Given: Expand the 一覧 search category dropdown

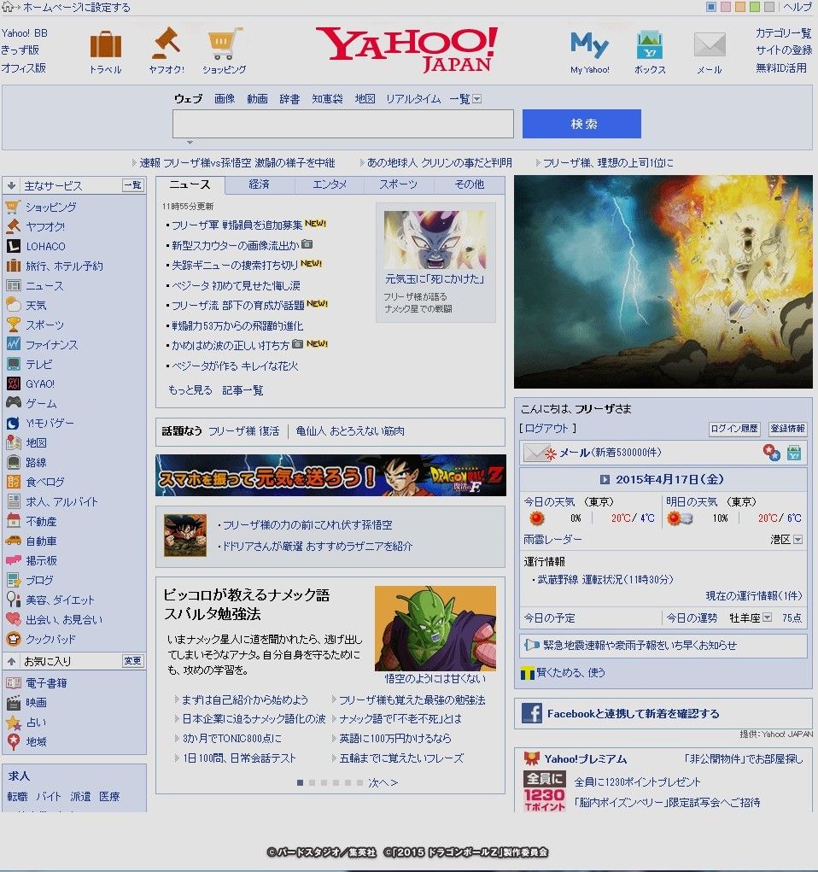Looking at the screenshot, I should point(476,99).
